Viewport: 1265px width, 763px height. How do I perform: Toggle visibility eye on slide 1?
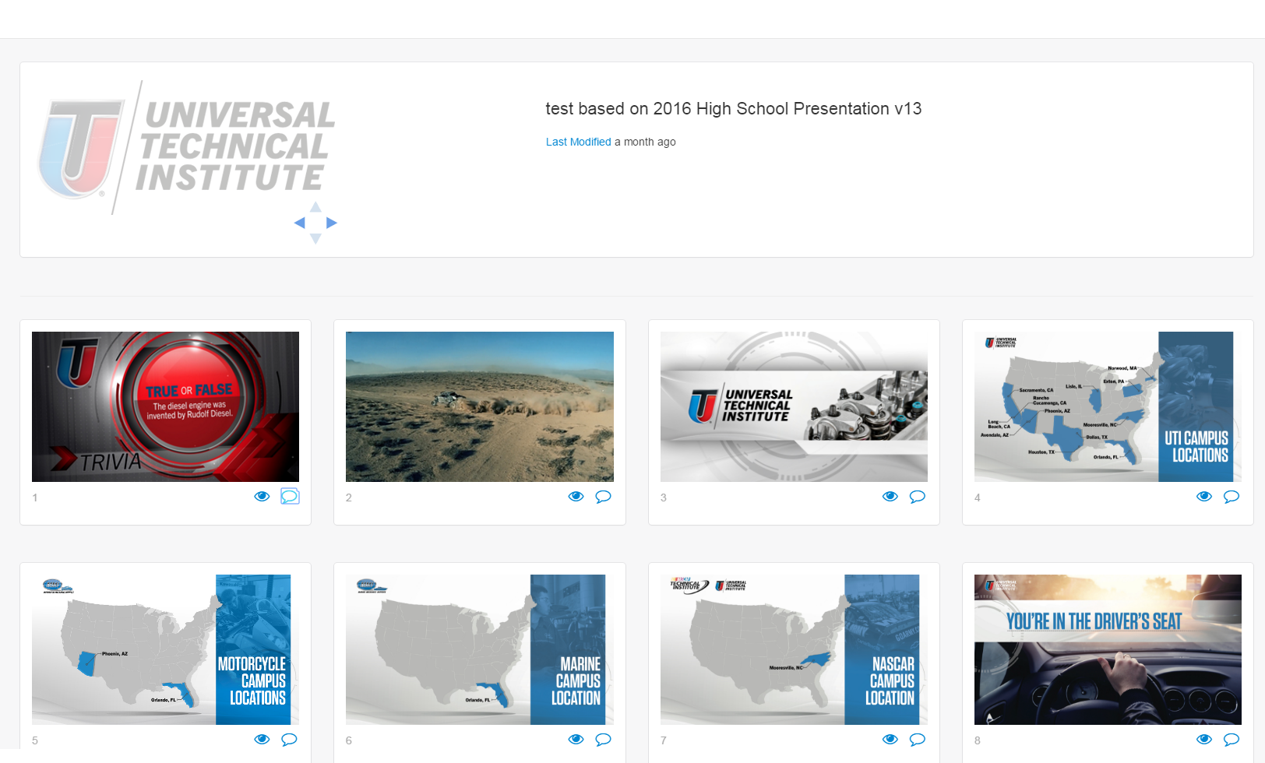(262, 497)
